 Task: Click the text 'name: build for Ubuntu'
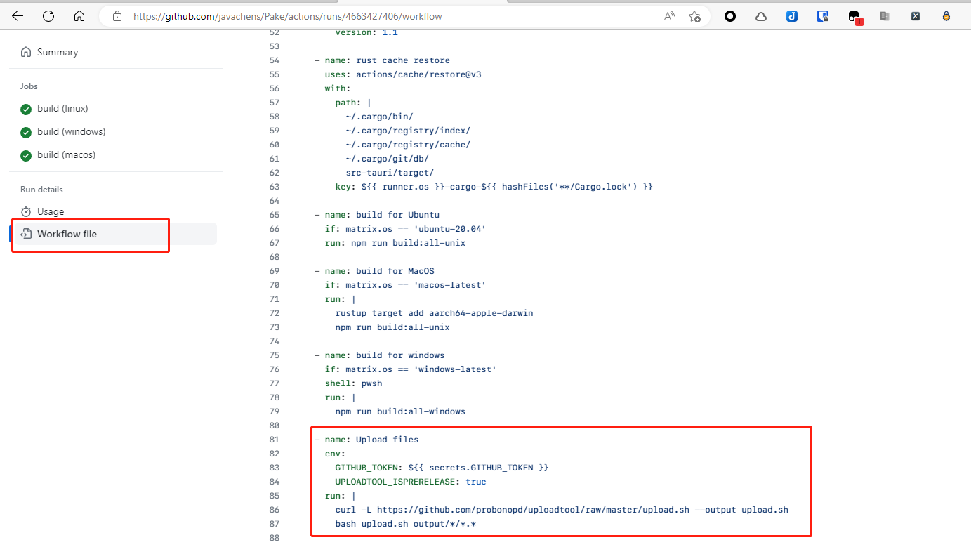coord(382,215)
